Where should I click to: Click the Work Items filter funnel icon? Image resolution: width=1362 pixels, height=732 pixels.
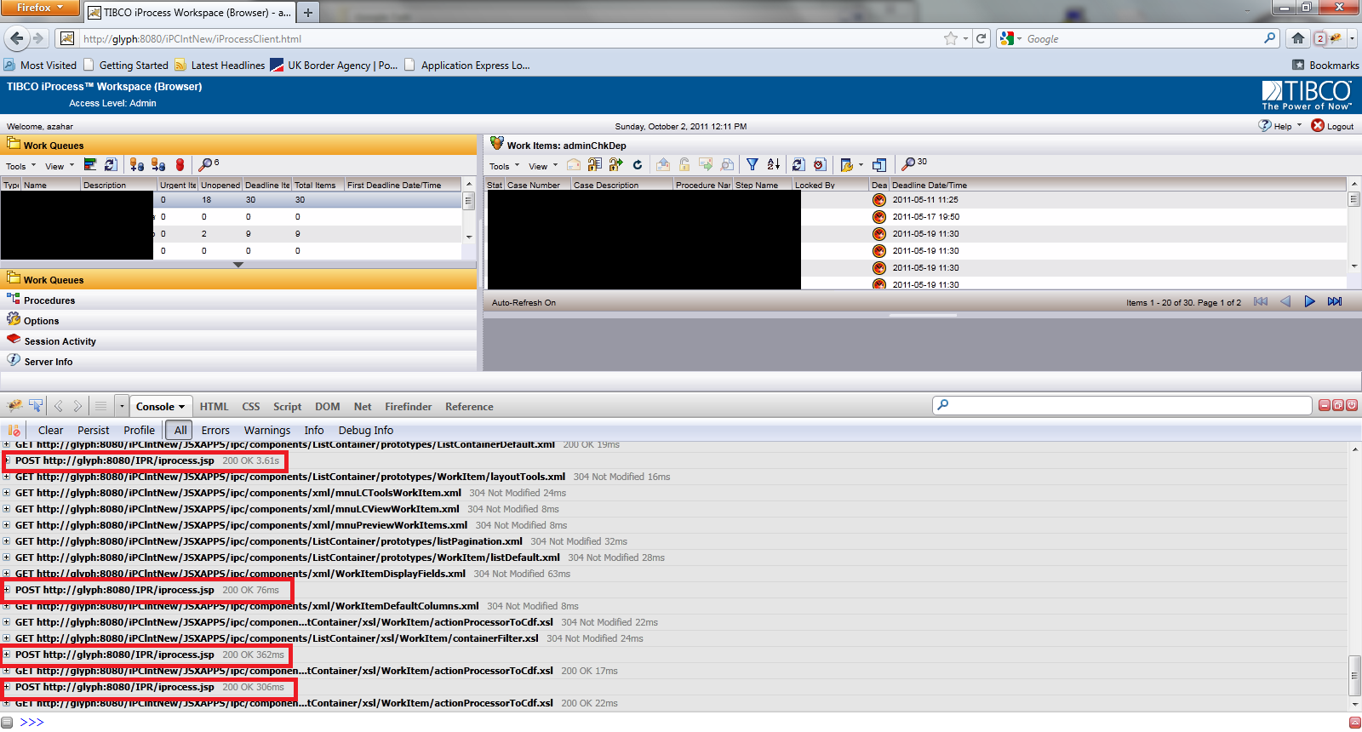click(753, 165)
